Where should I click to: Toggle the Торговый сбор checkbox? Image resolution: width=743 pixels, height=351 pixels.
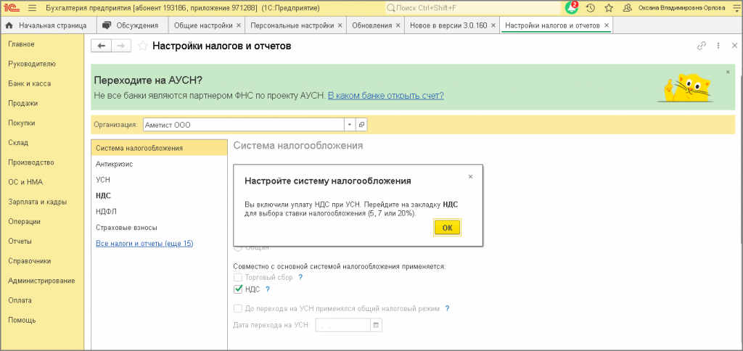238,277
